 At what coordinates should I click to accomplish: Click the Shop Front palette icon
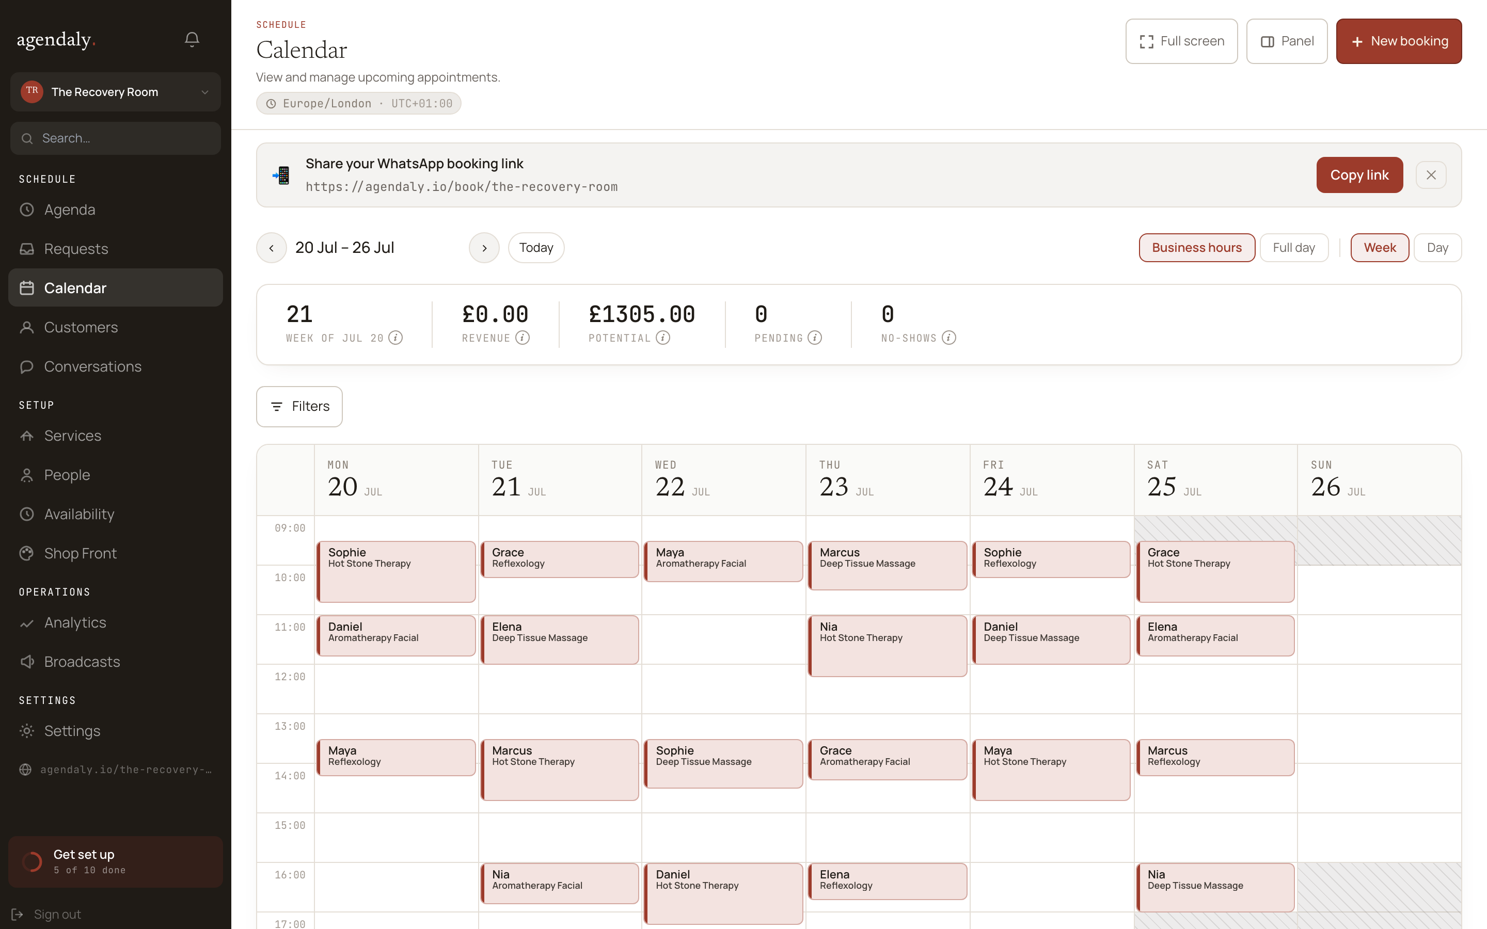[x=26, y=553]
